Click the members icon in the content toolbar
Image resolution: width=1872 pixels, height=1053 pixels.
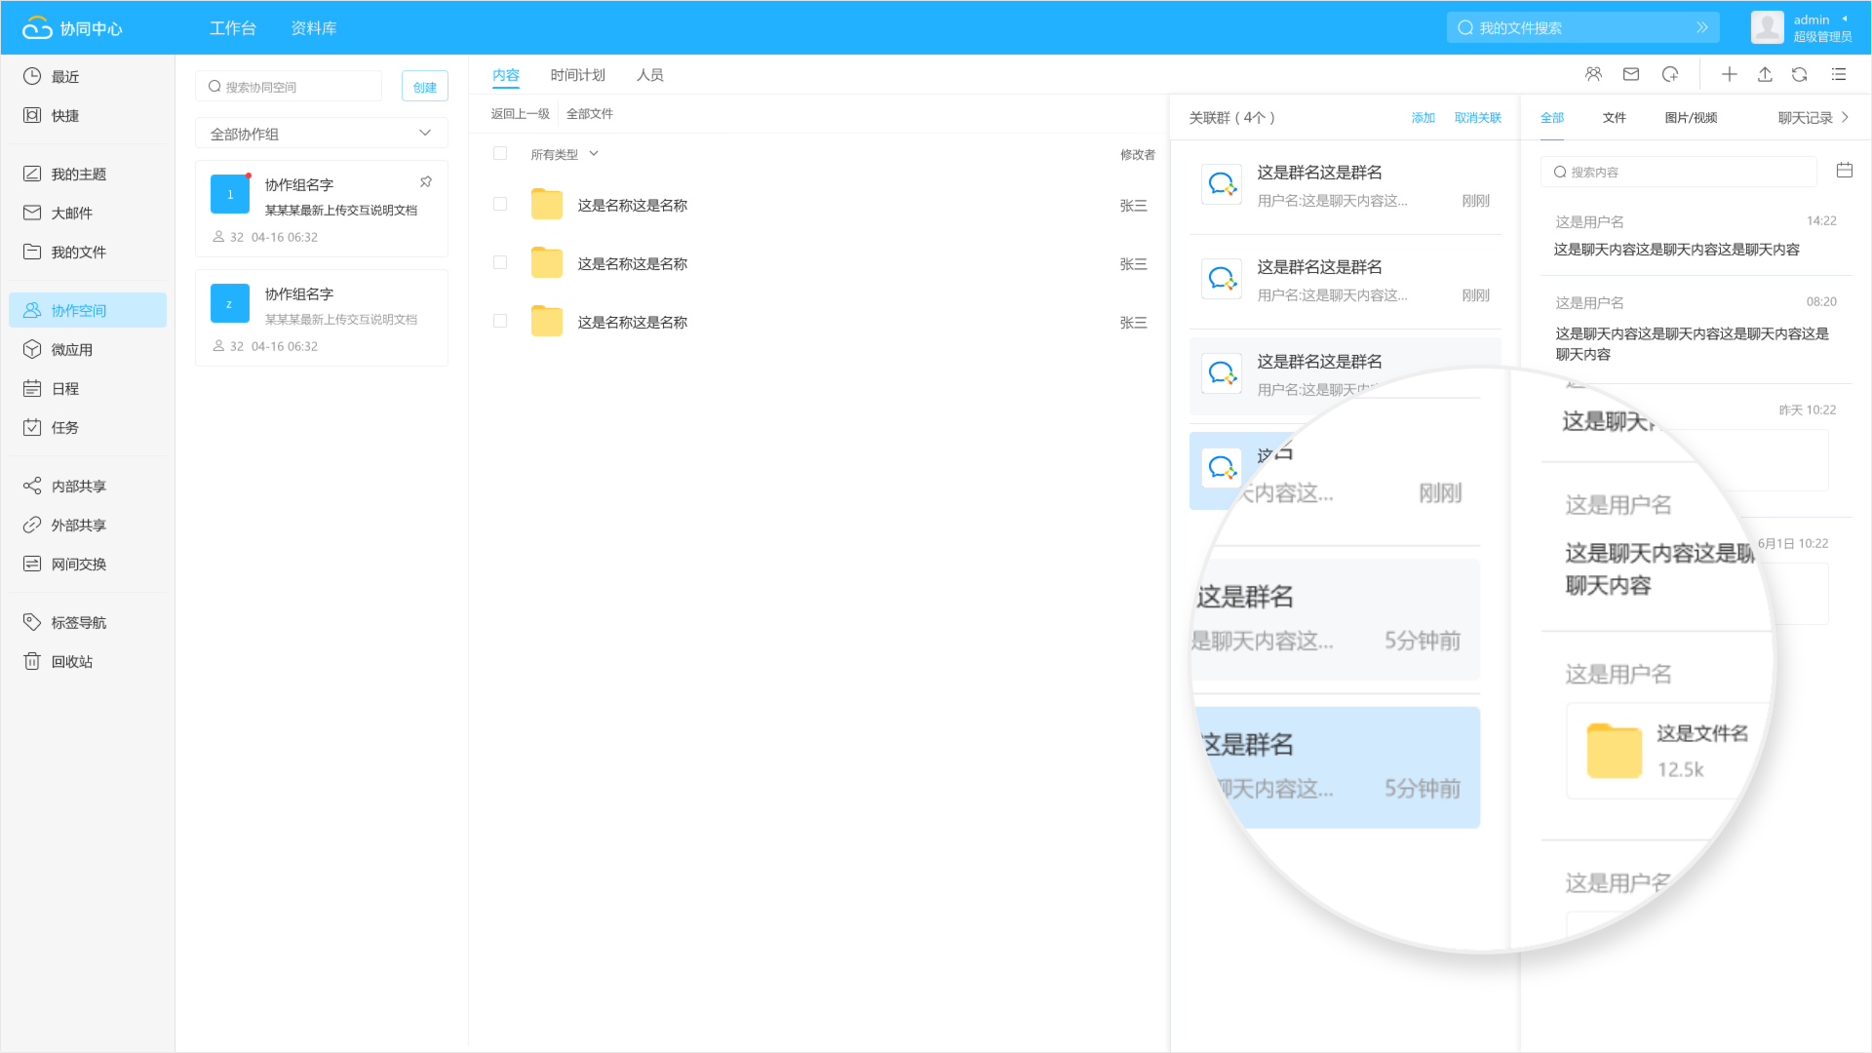[x=1594, y=73]
